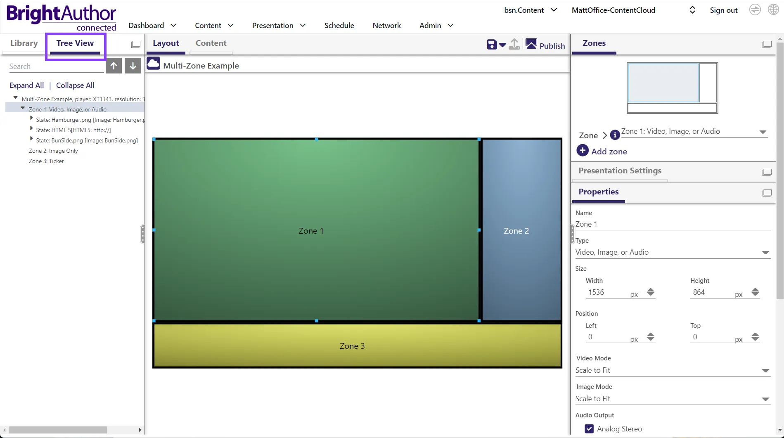
Task: Maximize the Library panel icon
Action: coord(136,44)
